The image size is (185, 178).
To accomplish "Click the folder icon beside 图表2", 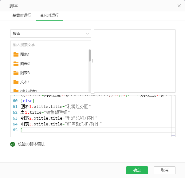I will 16,64.
